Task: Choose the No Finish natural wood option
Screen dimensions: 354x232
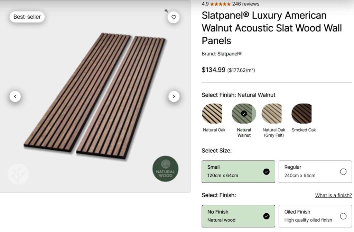Action: (238, 216)
